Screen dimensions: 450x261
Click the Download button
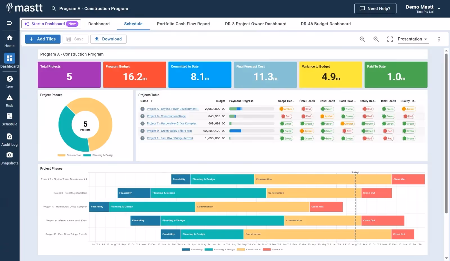click(x=108, y=39)
